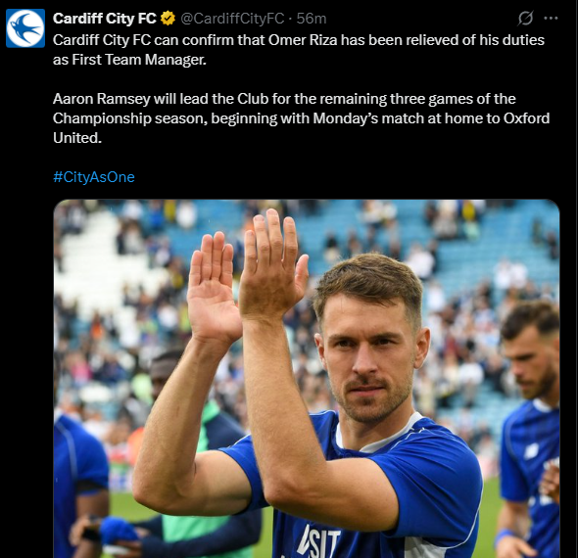Open Grok explain icon on the post

pyautogui.click(x=525, y=18)
